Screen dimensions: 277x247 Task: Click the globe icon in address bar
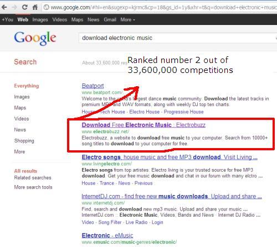pyautogui.click(x=47, y=7)
